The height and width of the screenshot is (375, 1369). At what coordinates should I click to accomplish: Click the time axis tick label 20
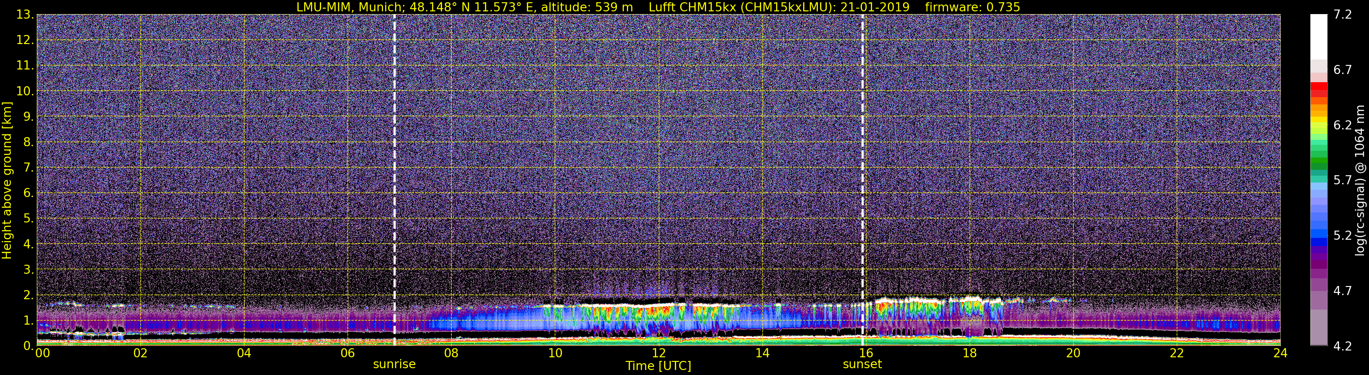pyautogui.click(x=1073, y=354)
